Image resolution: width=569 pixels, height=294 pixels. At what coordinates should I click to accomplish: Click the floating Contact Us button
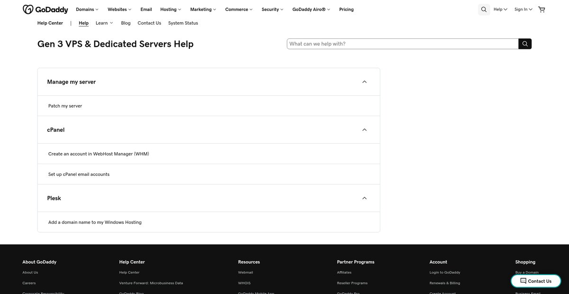536,281
